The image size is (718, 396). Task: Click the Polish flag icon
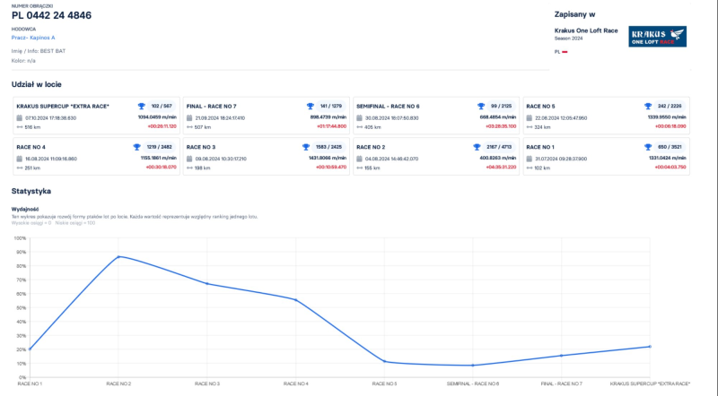565,52
